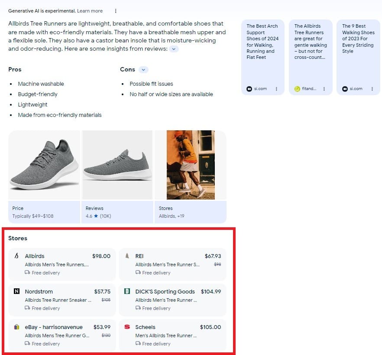Open the Allbirds store listing at $98.00

coord(62,265)
